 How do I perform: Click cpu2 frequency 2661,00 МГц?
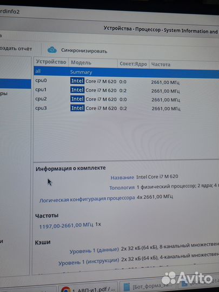pos(166,100)
